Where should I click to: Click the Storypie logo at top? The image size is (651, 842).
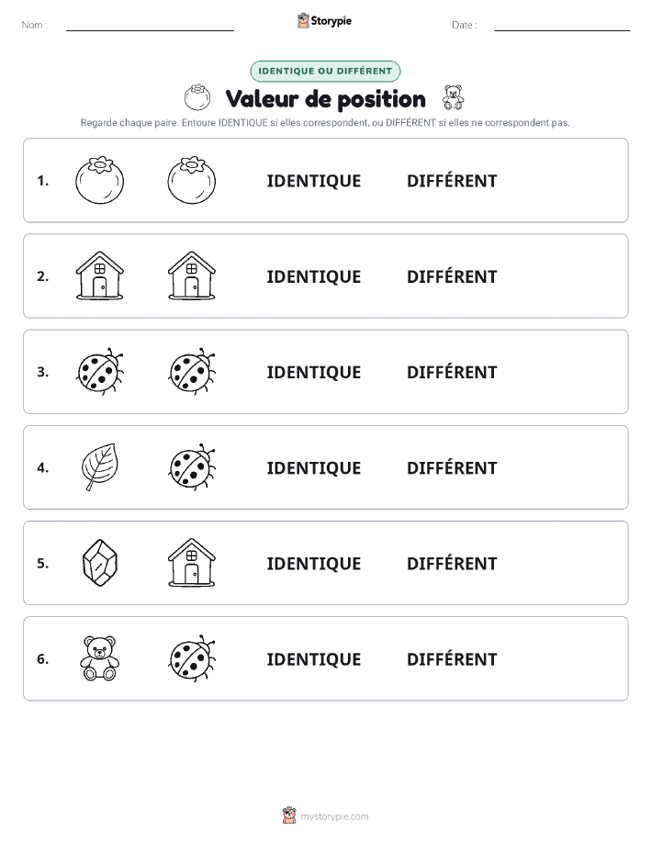pos(324,21)
